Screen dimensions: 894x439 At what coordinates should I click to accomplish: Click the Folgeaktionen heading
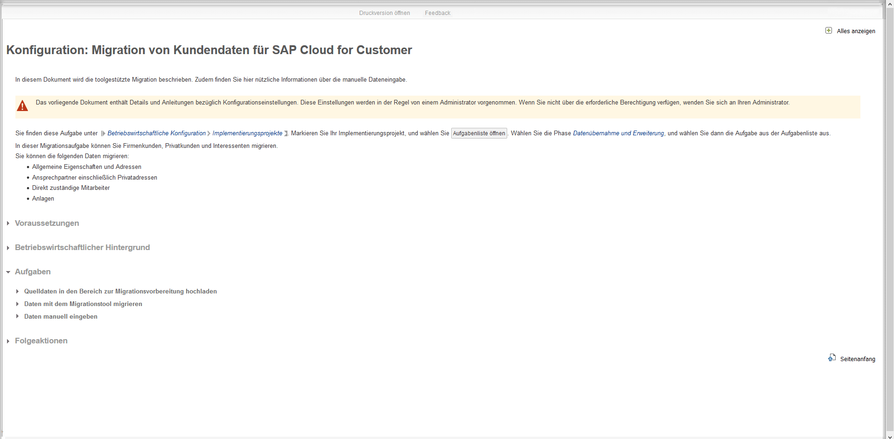click(x=41, y=341)
